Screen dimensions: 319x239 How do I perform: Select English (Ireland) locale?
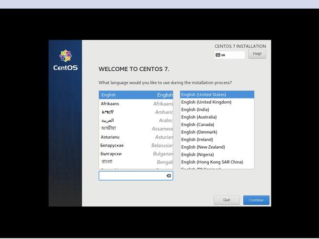tap(217, 140)
